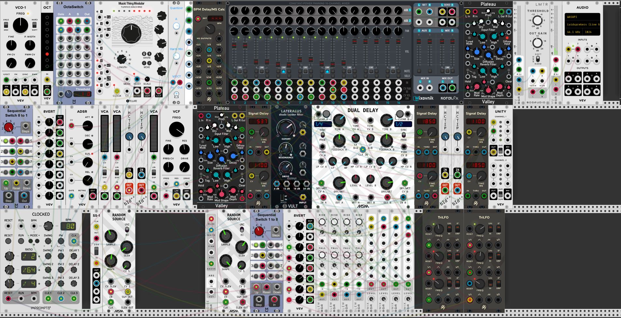This screenshot has height=318, width=621.
Task: Click the CLOCK input jack on Turing Machine
Action: [117, 91]
